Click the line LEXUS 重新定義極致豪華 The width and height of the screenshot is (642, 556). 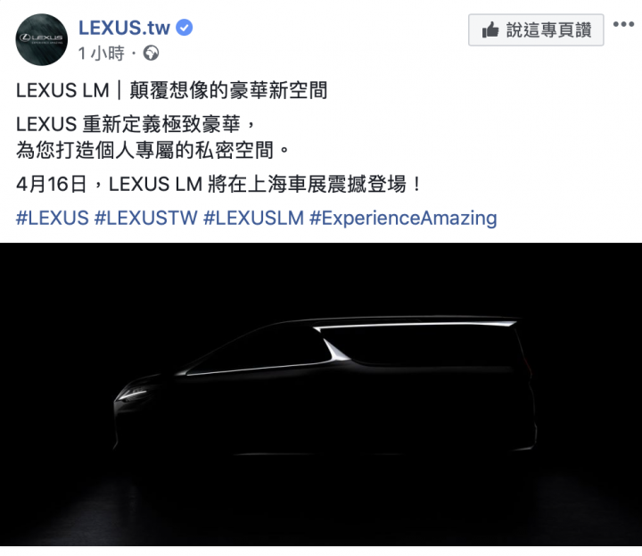pyautogui.click(x=136, y=124)
